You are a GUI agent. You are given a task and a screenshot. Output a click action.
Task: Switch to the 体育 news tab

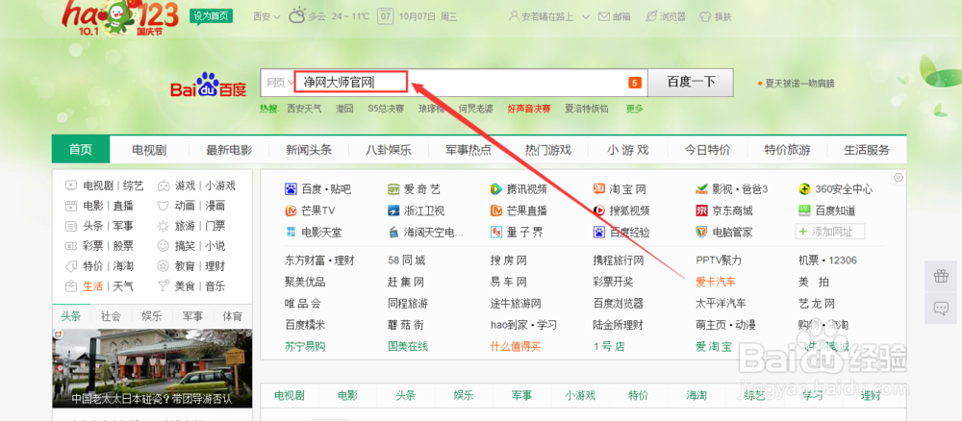232,316
